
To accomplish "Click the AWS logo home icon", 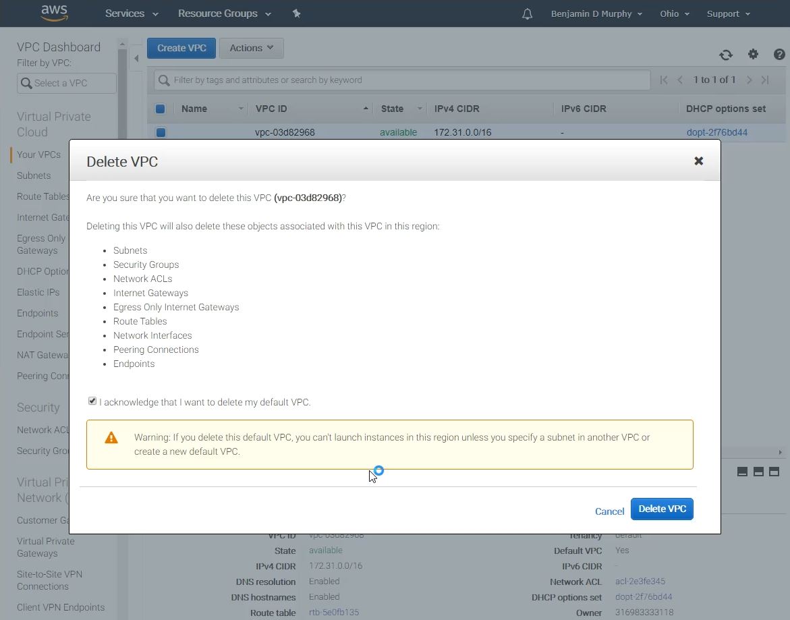I will coord(55,13).
